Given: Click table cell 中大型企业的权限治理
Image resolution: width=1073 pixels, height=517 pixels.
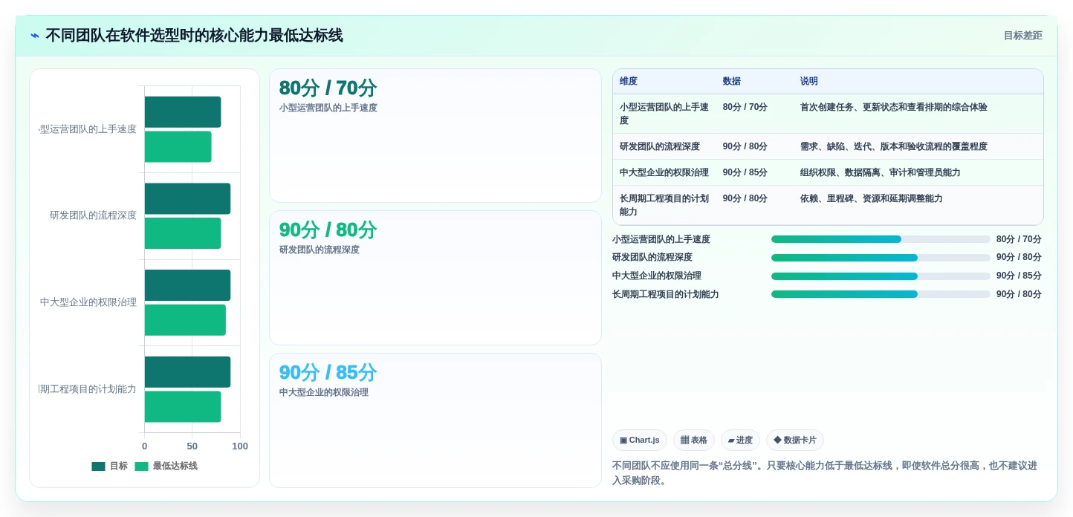Looking at the screenshot, I should point(664,173).
